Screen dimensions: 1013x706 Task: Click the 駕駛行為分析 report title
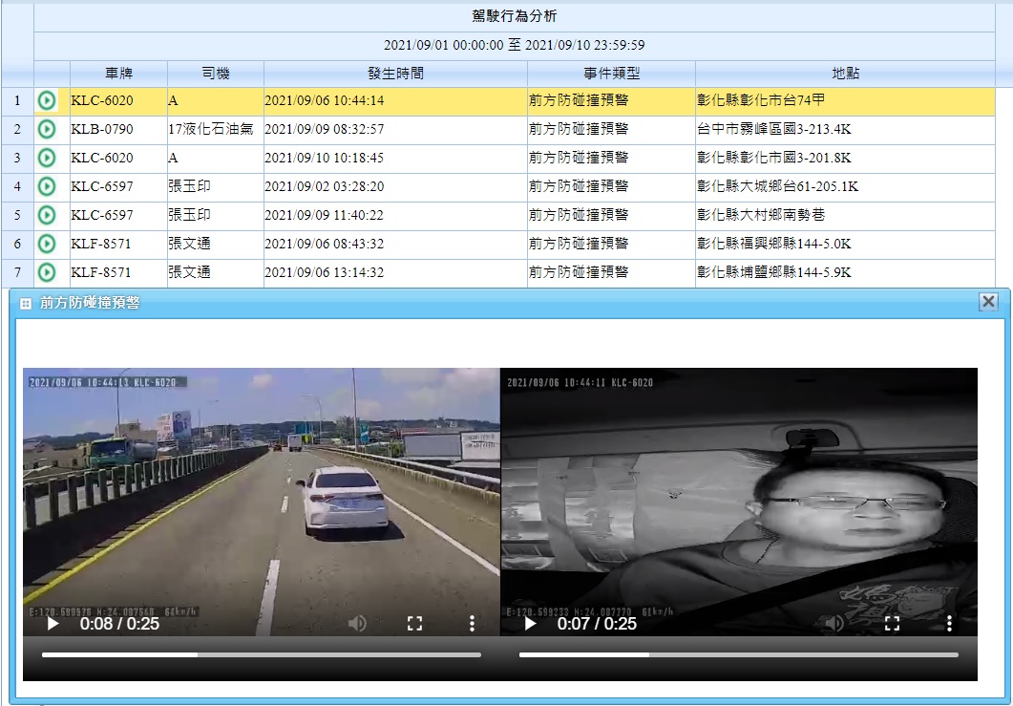[x=515, y=16]
